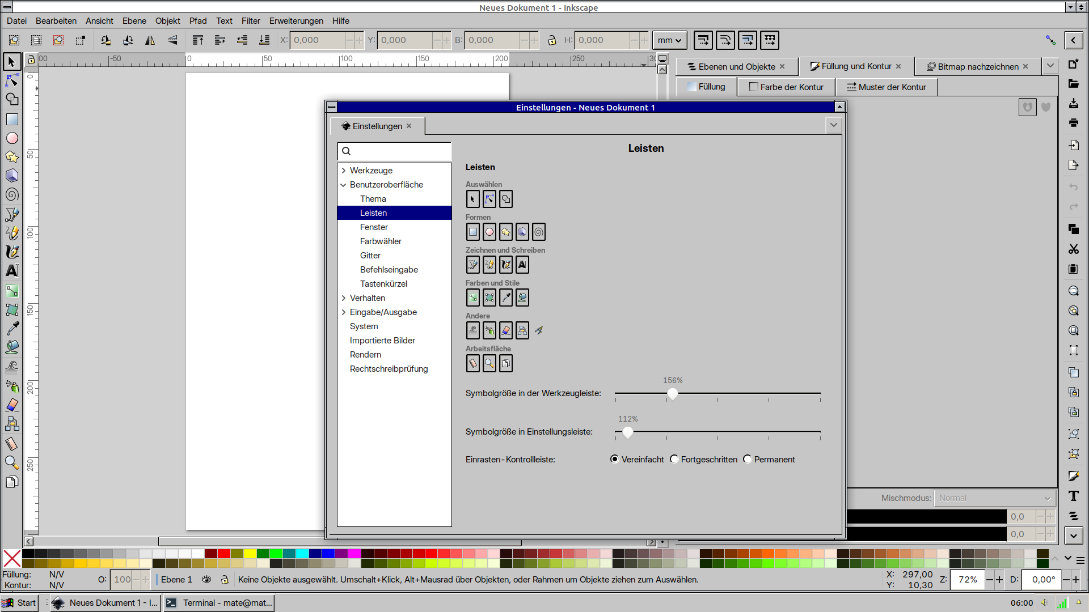Screen dimensions: 1089x612
Task: Select the Node editing tool in toolbox
Action: (x=11, y=80)
